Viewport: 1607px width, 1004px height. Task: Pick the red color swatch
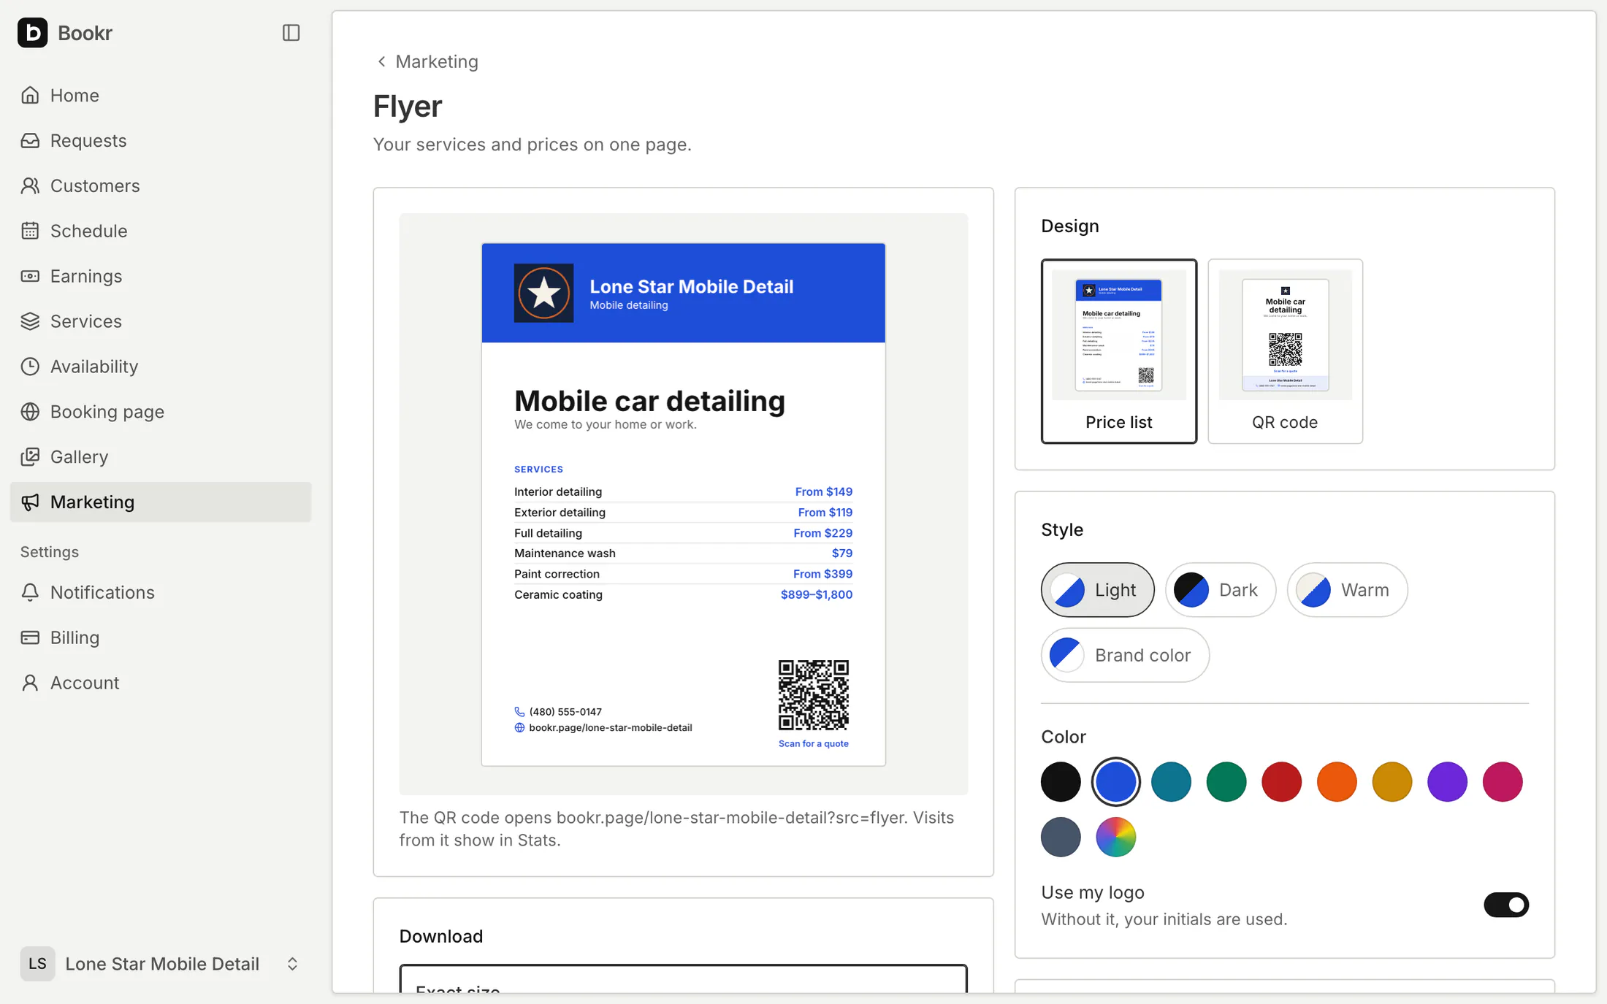tap(1281, 782)
